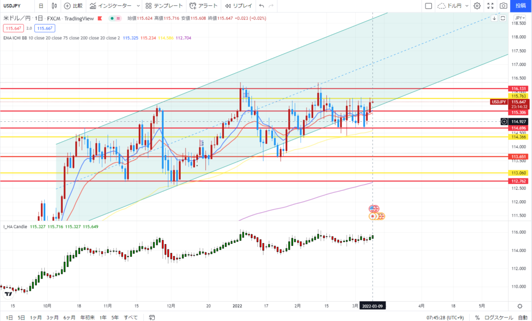The image size is (532, 321).
Task: Set range to 5年
Action: pyautogui.click(x=115, y=317)
